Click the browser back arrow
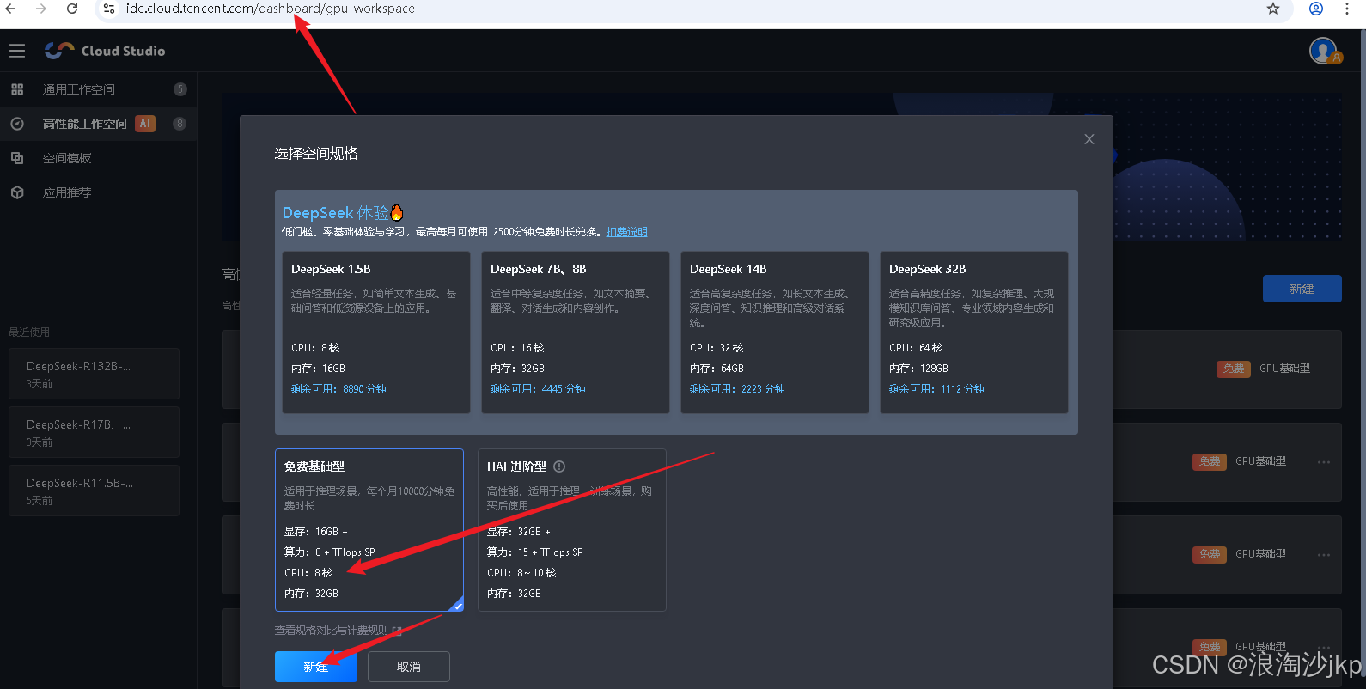 pyautogui.click(x=11, y=9)
